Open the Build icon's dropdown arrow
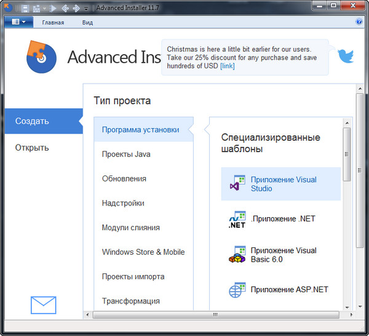Screen dimensions: 369x336 tap(44, 9)
